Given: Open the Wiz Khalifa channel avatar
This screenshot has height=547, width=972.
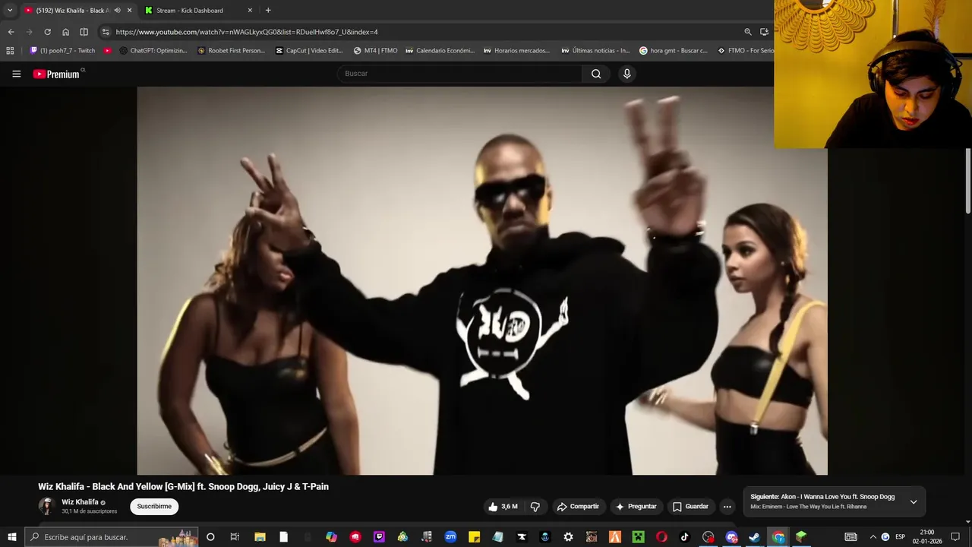Looking at the screenshot, I should pos(46,506).
